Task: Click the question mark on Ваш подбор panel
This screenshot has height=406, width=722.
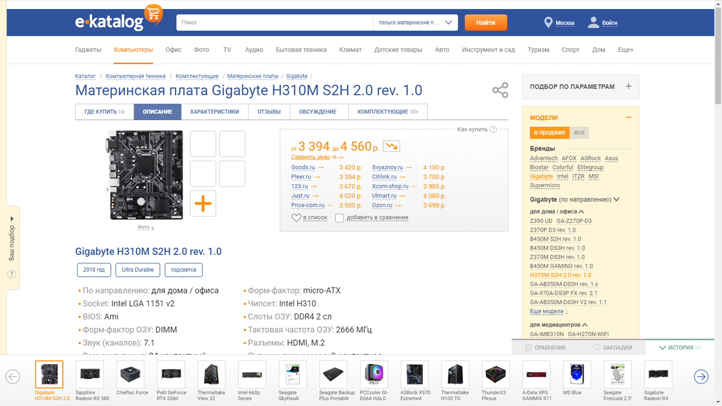Action: point(11,274)
